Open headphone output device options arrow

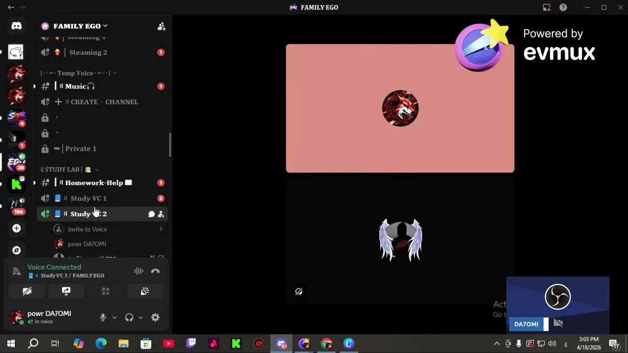[140, 318]
